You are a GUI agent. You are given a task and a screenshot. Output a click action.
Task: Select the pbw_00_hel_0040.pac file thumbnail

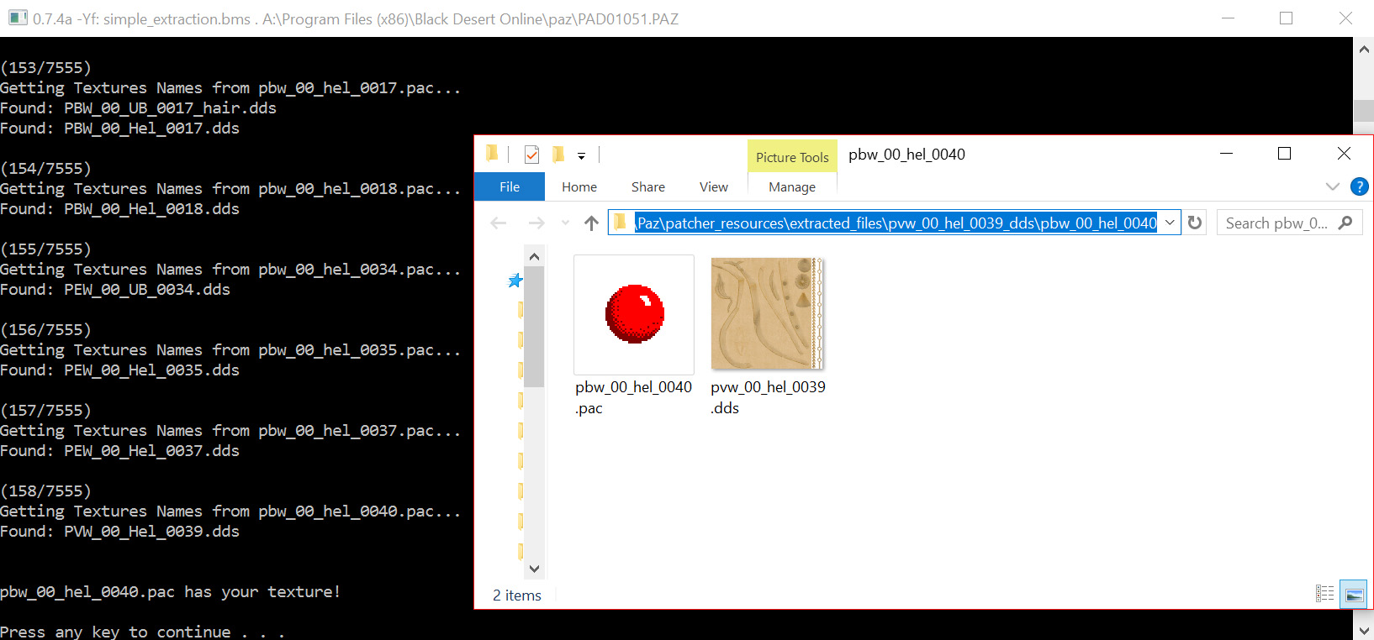pyautogui.click(x=634, y=314)
